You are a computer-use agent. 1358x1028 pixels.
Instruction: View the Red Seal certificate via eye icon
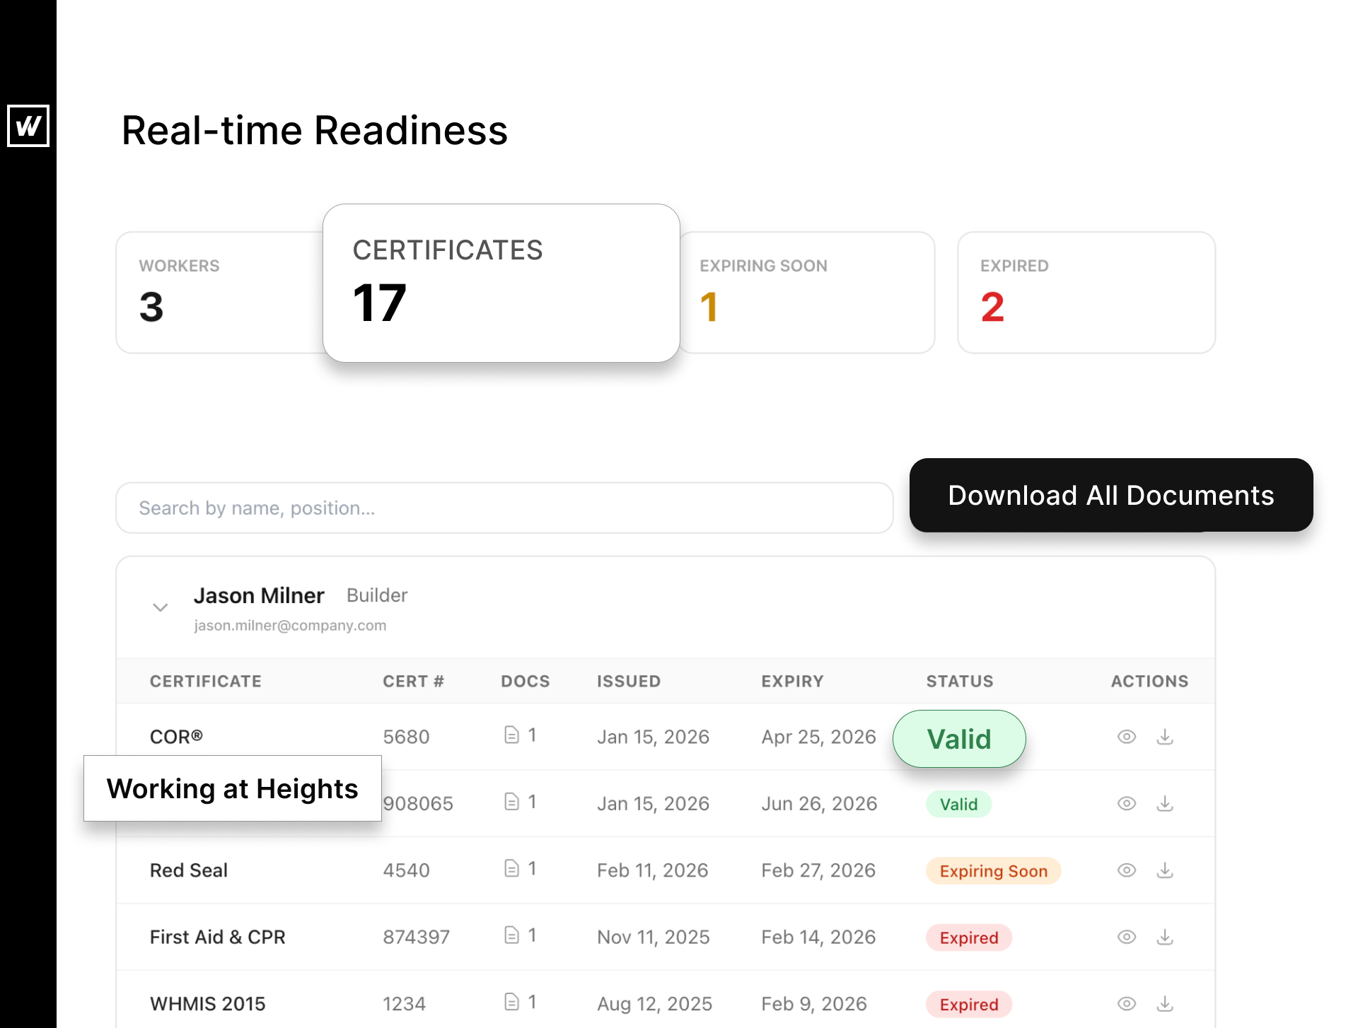tap(1127, 870)
